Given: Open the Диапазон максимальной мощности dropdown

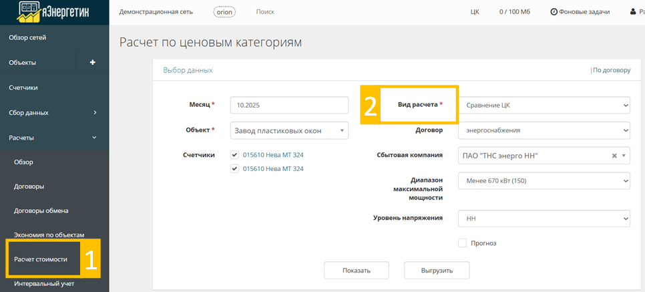Looking at the screenshot, I should (x=544, y=180).
